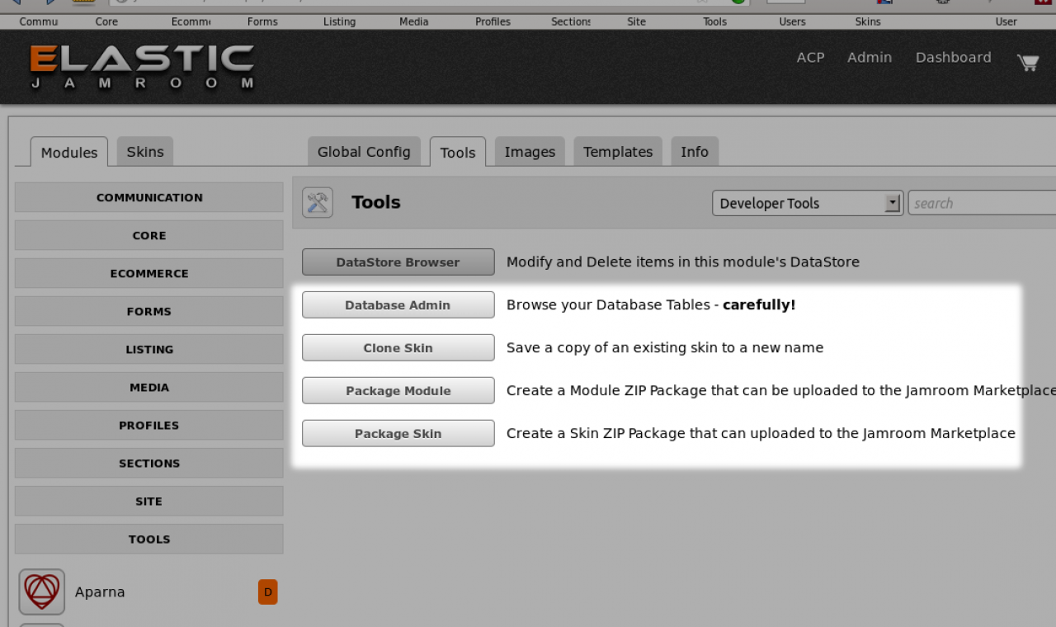Open the Commu menu in top bar
The width and height of the screenshot is (1056, 627).
pyautogui.click(x=39, y=21)
